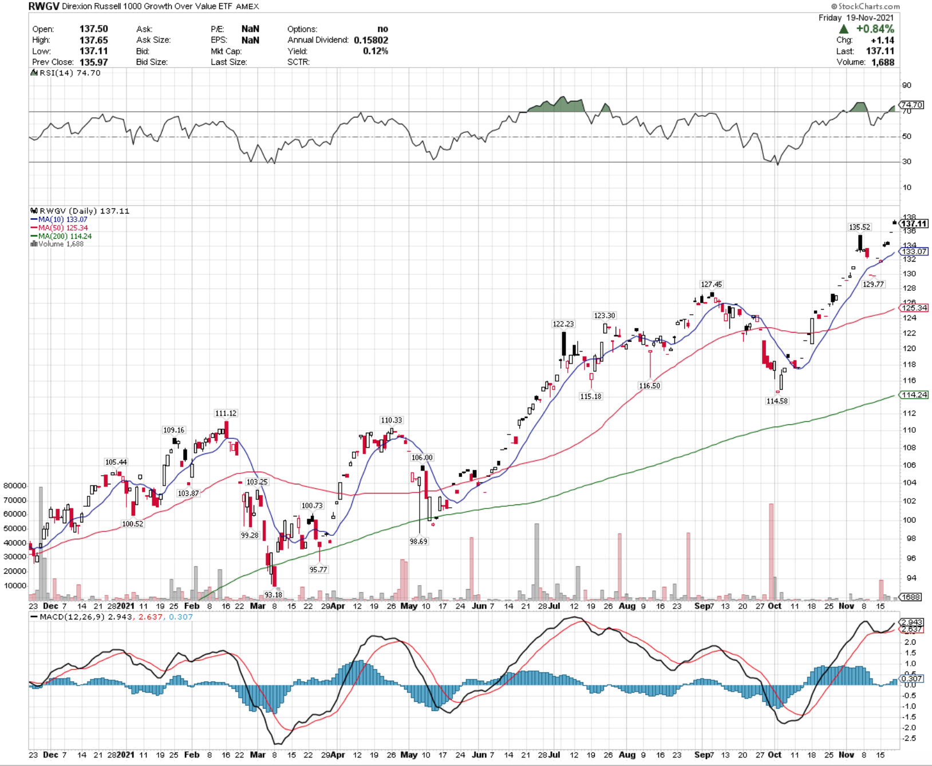Click the 129.77 low price annotation
Viewport: 932px width, 766px height.
tap(873, 284)
